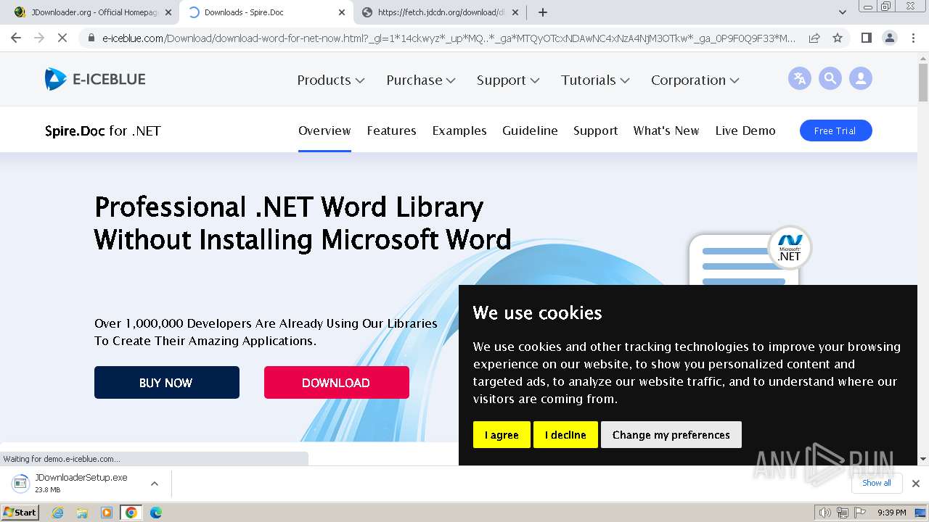
Task: Click the address bar URL field
Action: tap(449, 38)
